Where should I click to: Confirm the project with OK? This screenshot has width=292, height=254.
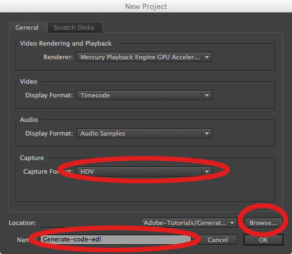click(263, 240)
